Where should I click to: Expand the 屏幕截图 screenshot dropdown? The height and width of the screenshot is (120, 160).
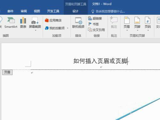click(36, 30)
